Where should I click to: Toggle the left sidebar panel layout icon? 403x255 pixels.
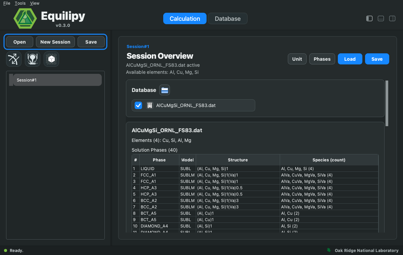tap(369, 18)
